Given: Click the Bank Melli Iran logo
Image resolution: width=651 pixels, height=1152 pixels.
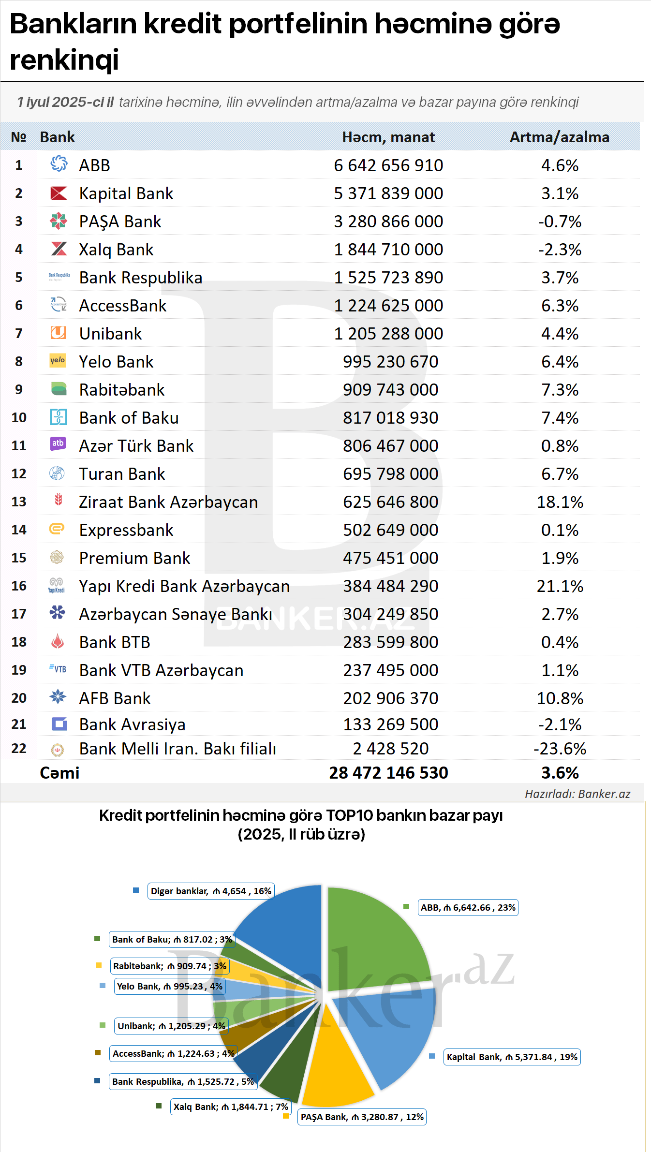Looking at the screenshot, I should point(58,750).
